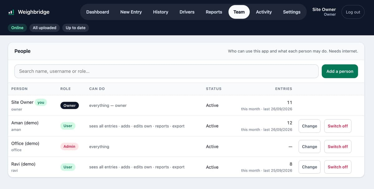Change Aman (demo)'s permissions
The height and width of the screenshot is (189, 374).
pos(309,126)
